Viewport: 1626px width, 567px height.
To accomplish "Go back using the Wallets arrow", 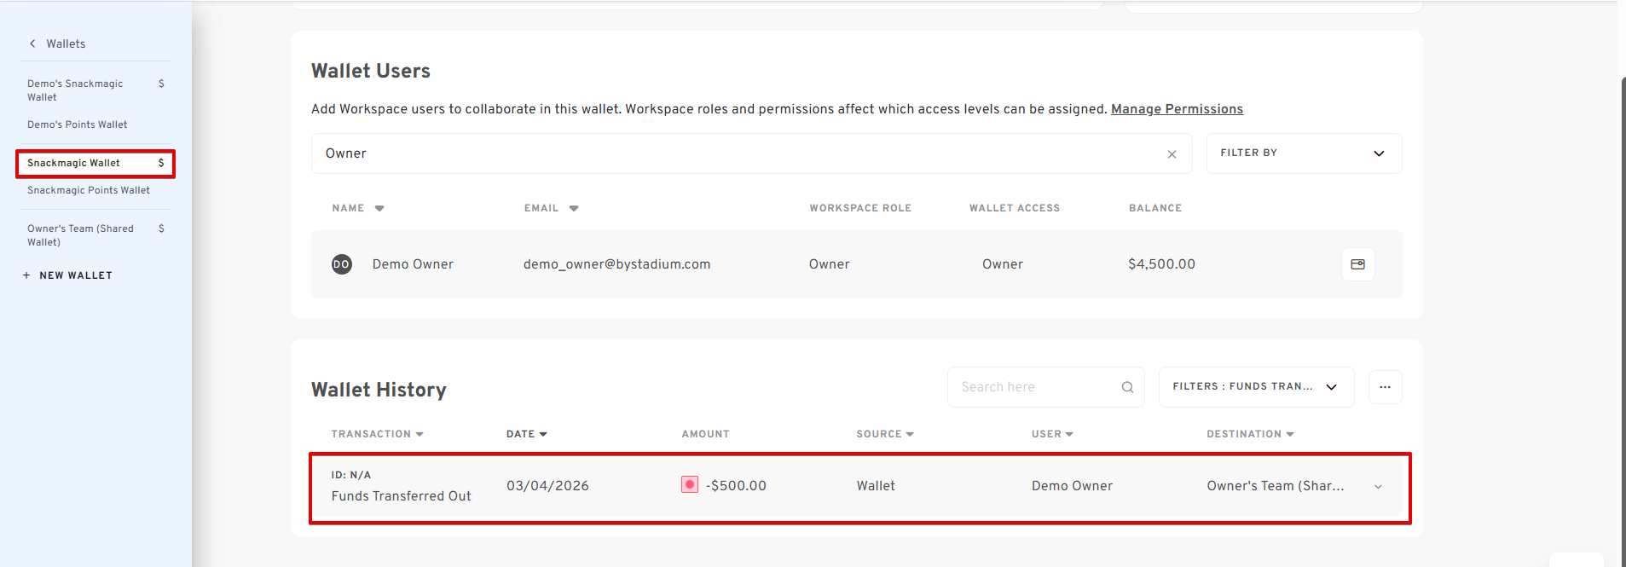I will coord(32,43).
